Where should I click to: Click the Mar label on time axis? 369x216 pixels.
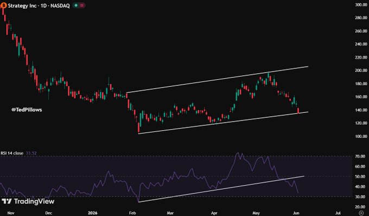click(170, 213)
